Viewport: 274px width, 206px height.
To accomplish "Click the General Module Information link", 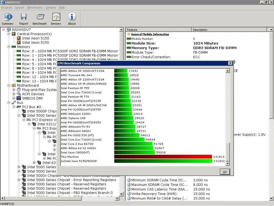I will coord(150,34).
